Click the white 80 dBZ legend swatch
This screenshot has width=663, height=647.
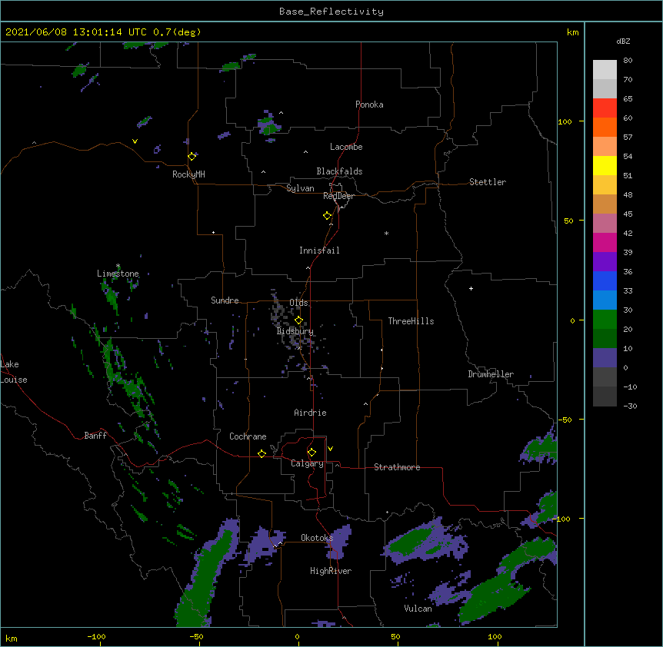click(x=605, y=69)
